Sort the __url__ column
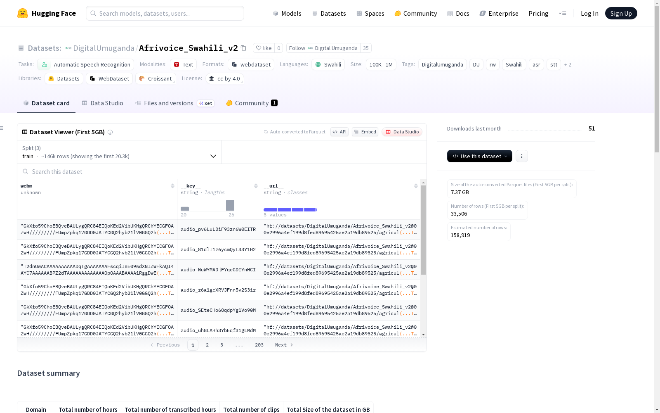This screenshot has width=660, height=413. click(416, 186)
